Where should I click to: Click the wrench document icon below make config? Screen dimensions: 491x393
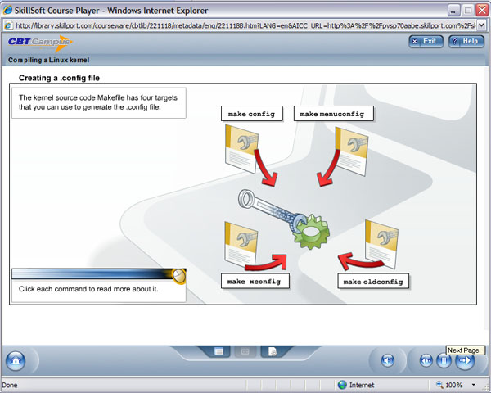231,151
